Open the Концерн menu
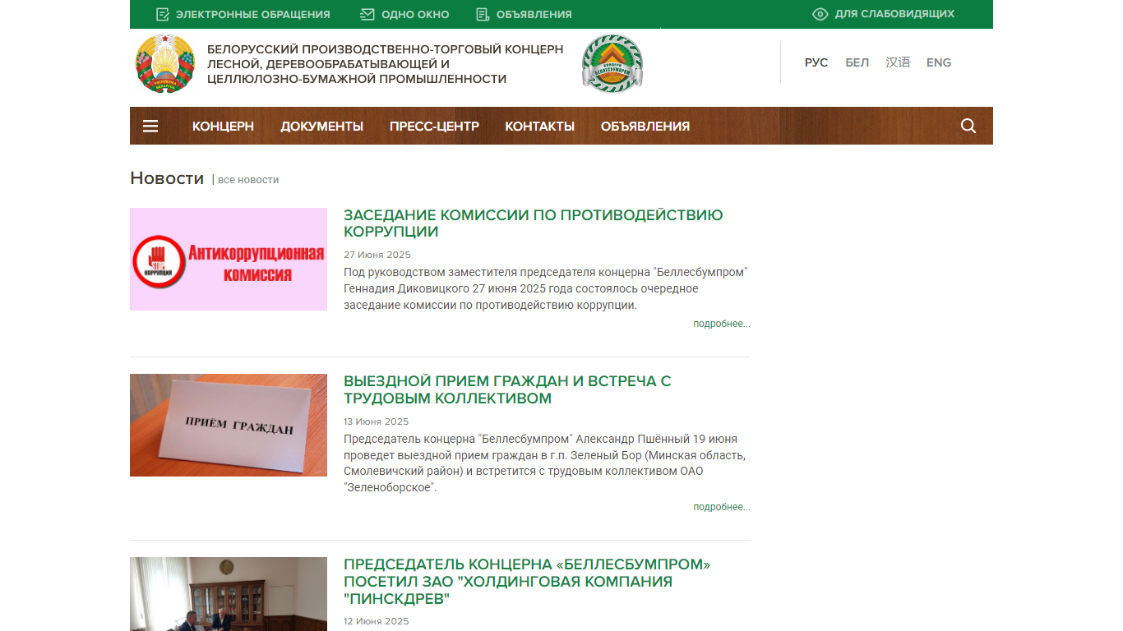The width and height of the screenshot is (1123, 631). (x=223, y=126)
